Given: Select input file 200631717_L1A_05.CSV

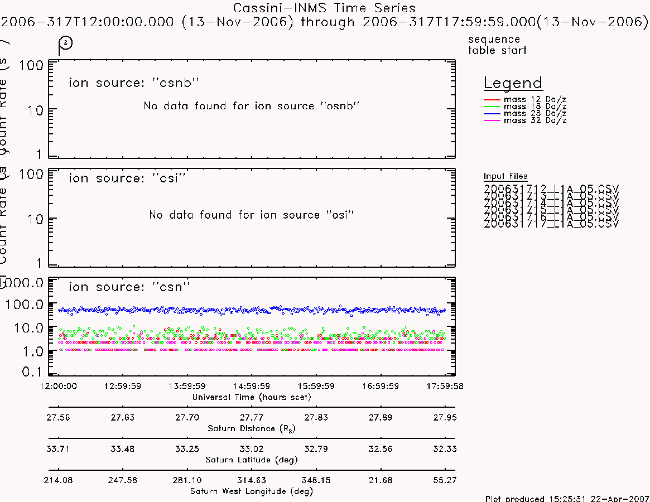Looking at the screenshot, I should [551, 224].
